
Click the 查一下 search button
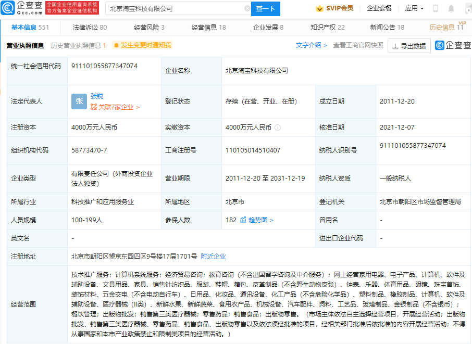click(266, 8)
